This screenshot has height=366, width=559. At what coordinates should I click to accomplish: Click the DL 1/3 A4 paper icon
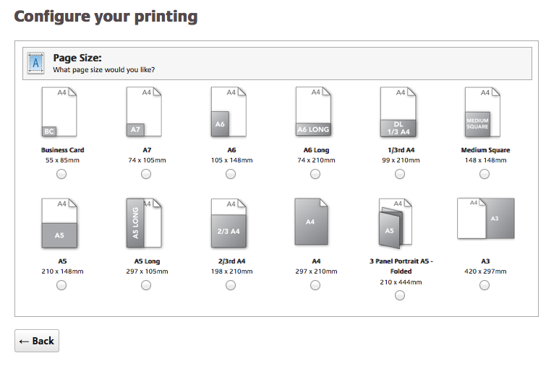pos(398,113)
